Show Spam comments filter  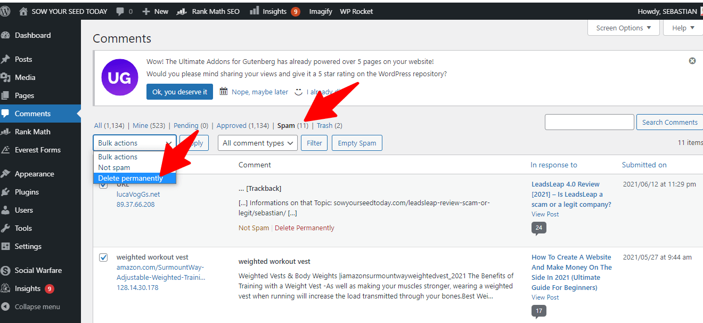(293, 126)
